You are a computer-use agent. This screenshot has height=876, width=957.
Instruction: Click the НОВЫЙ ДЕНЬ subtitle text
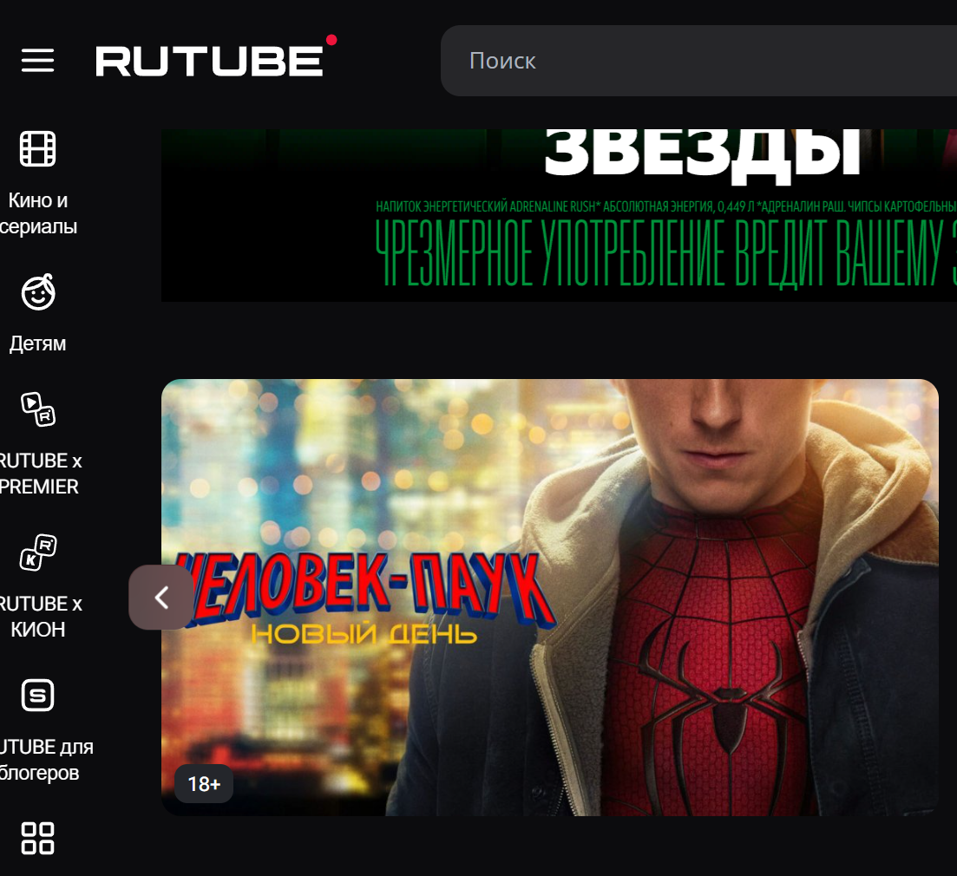point(364,635)
